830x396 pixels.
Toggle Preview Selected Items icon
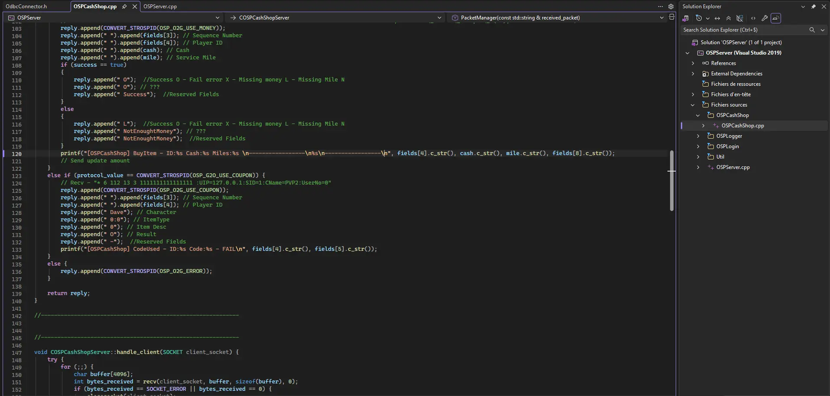(776, 18)
